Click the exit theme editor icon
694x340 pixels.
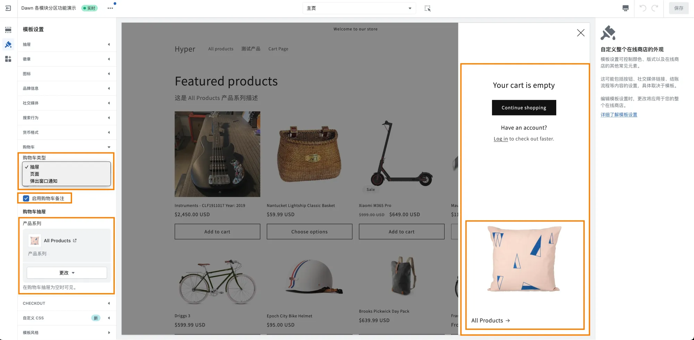(x=8, y=8)
